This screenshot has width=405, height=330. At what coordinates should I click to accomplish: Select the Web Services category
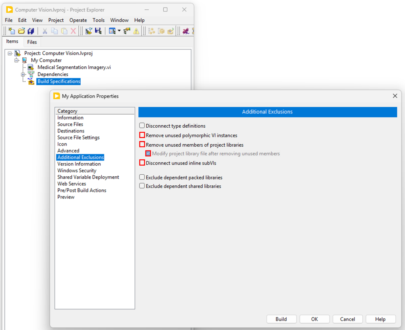click(x=72, y=184)
